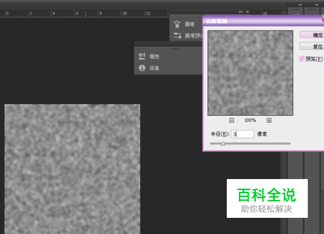Click the 信息 label in the panel

[x=154, y=68]
